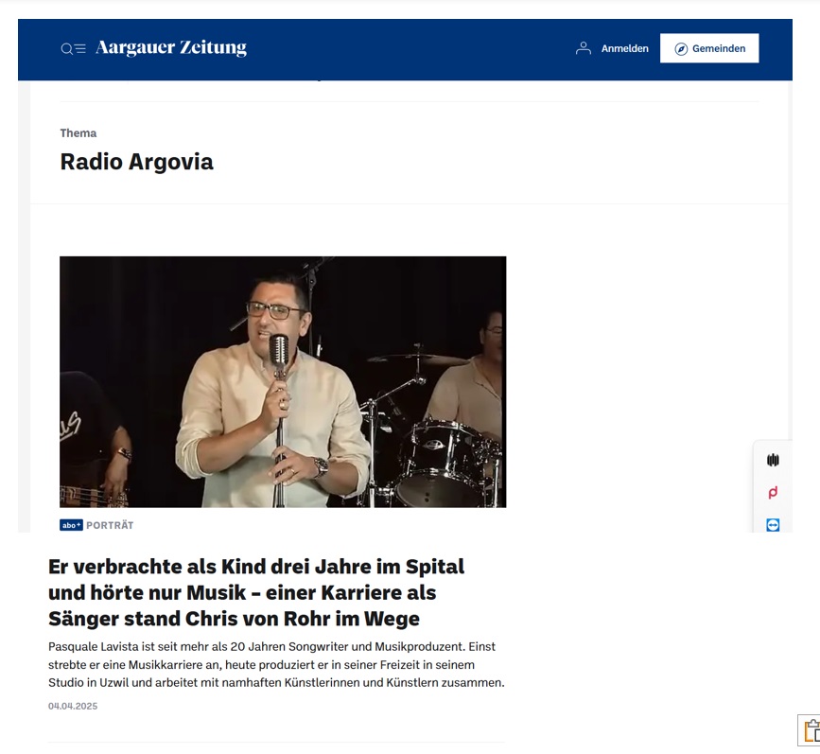
Task: Open the singer article photo
Action: coord(283,381)
